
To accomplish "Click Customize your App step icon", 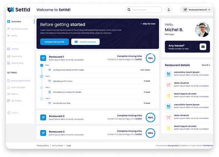I will [49, 103].
